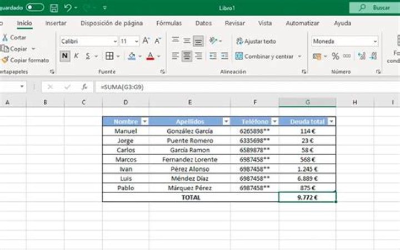Click the Buscar search box
The width and height of the screenshot is (400, 250).
[375, 8]
